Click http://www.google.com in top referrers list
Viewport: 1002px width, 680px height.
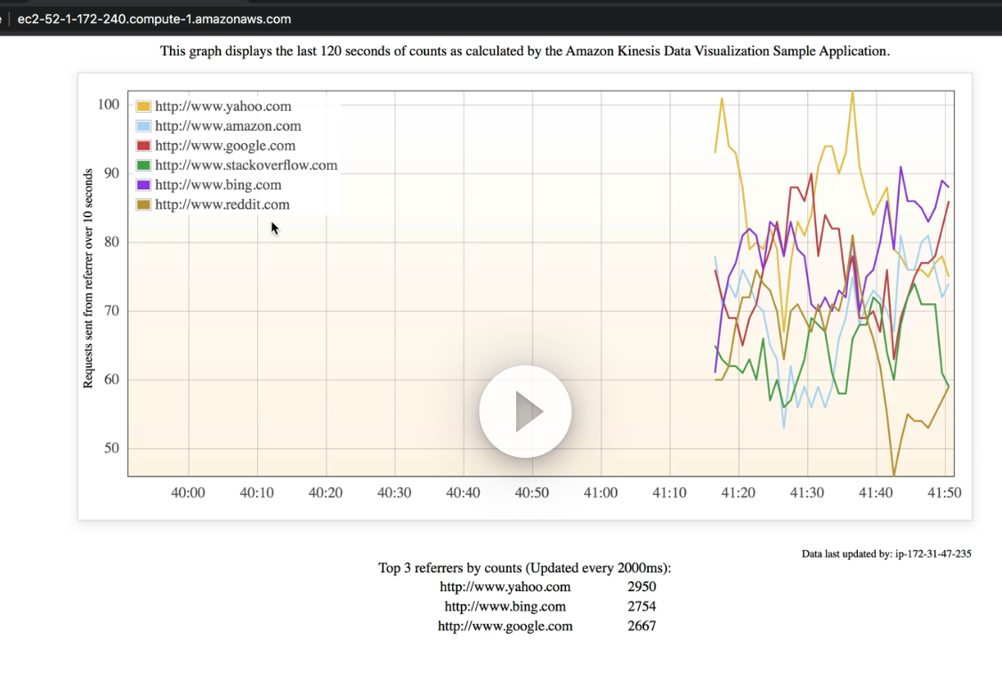(x=505, y=627)
